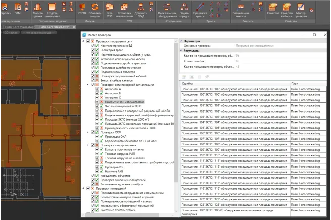Collapse the Проверки построения сети tree node
This screenshot has width=331, height=220.
coord(83,42)
